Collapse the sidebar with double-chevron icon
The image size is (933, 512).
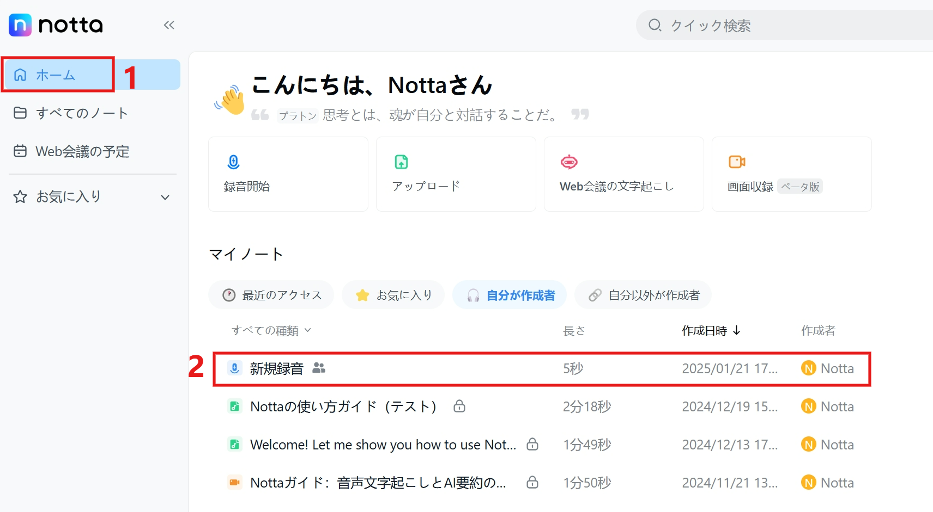point(169,25)
